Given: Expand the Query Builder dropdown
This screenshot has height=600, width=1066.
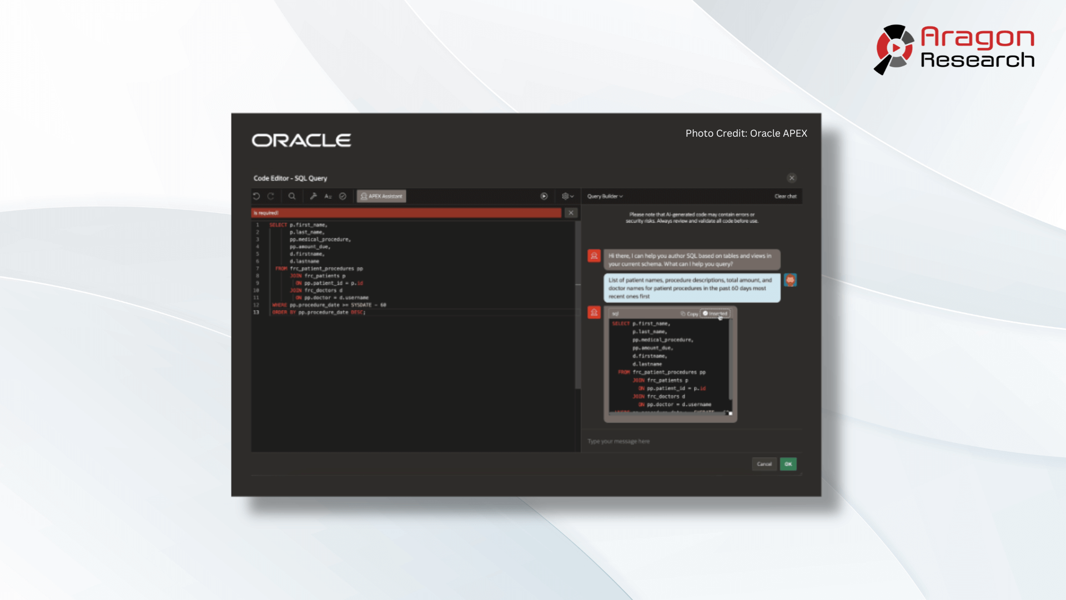Looking at the screenshot, I should tap(605, 196).
